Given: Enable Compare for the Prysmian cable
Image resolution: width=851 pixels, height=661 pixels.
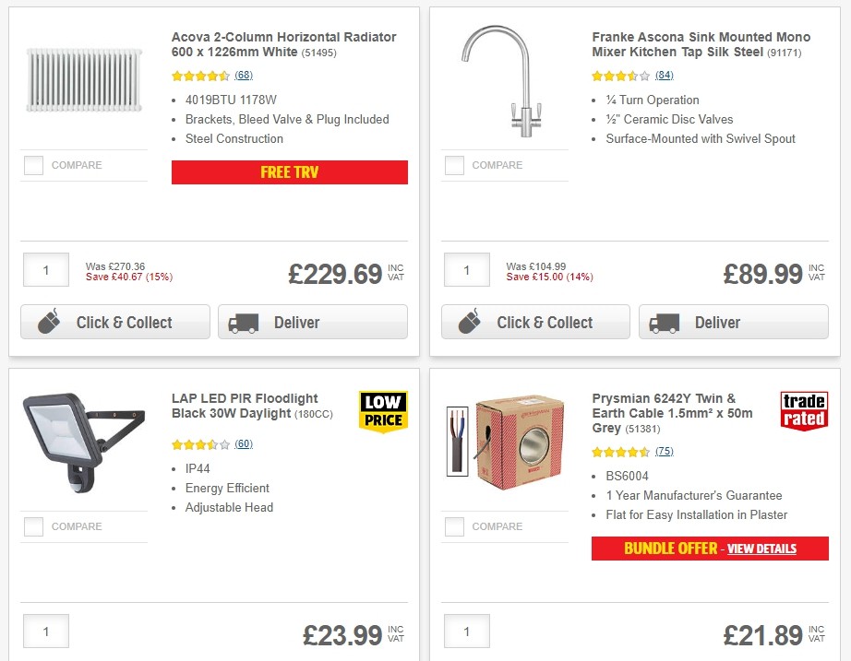Looking at the screenshot, I should coord(453,526).
